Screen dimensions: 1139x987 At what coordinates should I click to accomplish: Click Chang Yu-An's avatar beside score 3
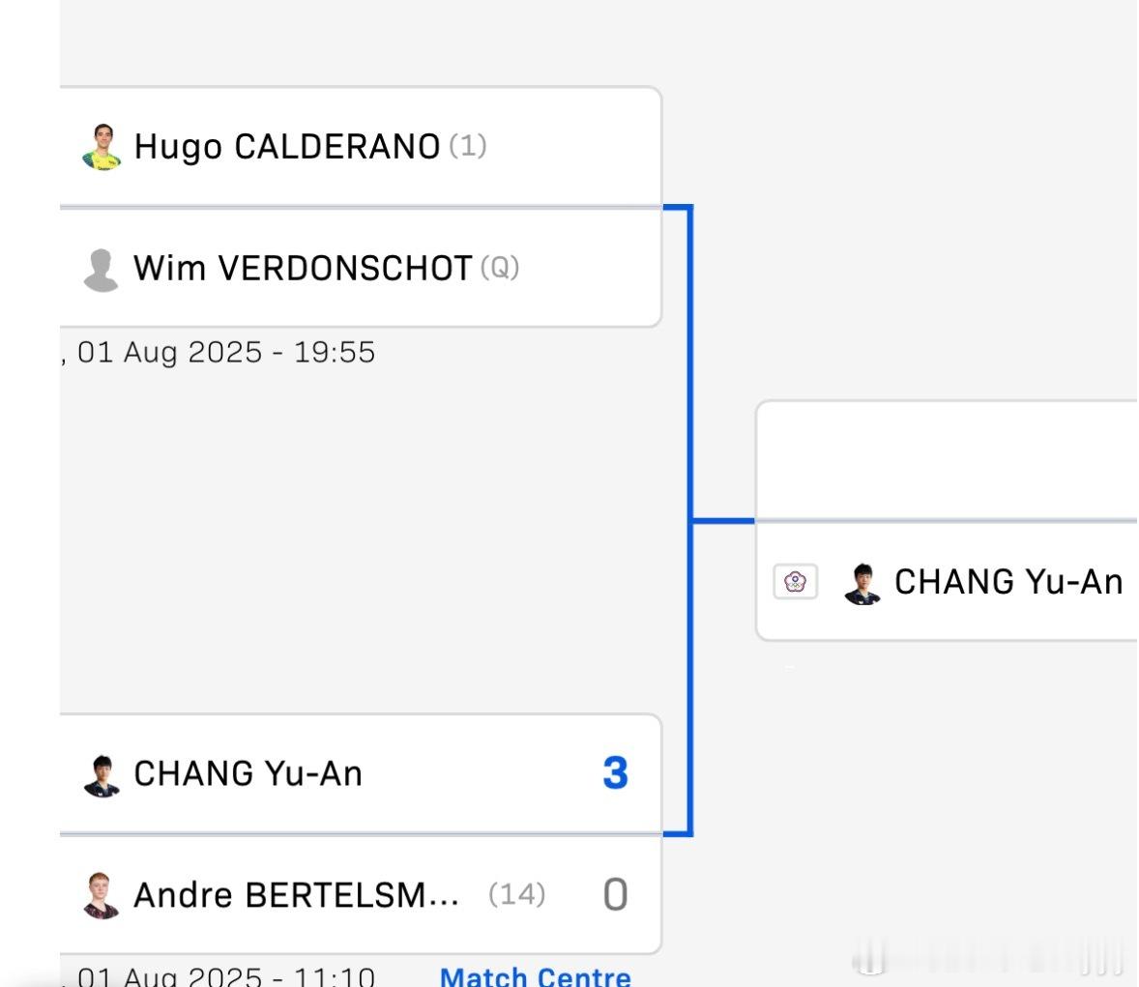tap(102, 775)
